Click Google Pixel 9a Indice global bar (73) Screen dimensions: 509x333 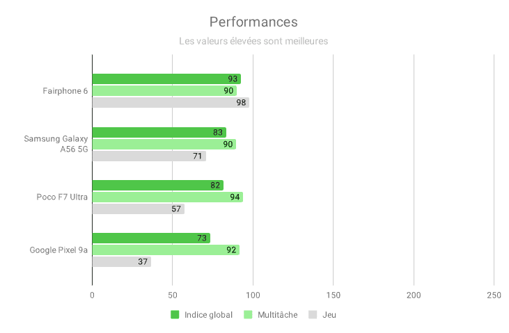pyautogui.click(x=150, y=238)
